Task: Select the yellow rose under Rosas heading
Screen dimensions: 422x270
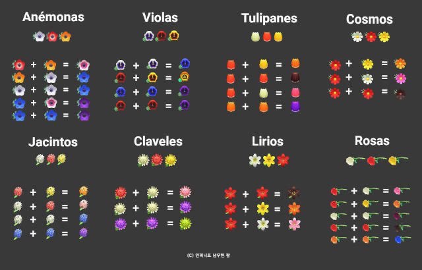Action: 394,159
